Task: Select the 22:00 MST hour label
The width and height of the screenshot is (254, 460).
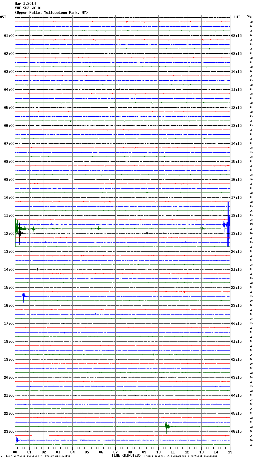Action: click(x=9, y=414)
